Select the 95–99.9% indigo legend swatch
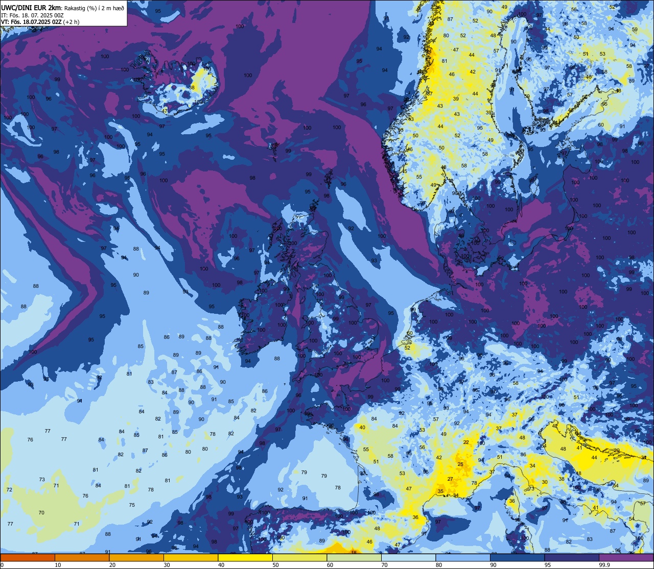This screenshot has height=569, width=654. [x=572, y=557]
